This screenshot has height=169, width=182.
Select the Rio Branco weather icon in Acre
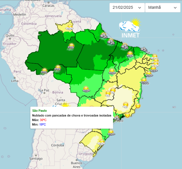click(44, 71)
